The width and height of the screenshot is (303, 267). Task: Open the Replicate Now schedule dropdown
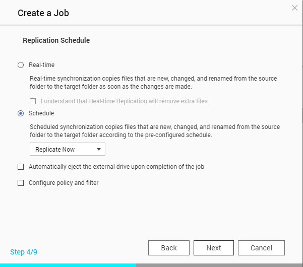(x=68, y=150)
